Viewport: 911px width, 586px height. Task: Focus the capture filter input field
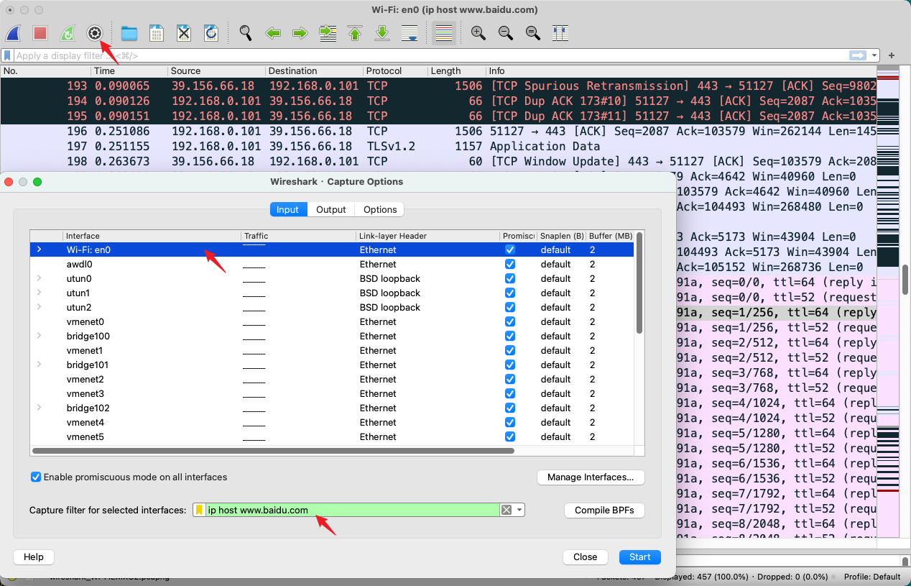coord(353,510)
